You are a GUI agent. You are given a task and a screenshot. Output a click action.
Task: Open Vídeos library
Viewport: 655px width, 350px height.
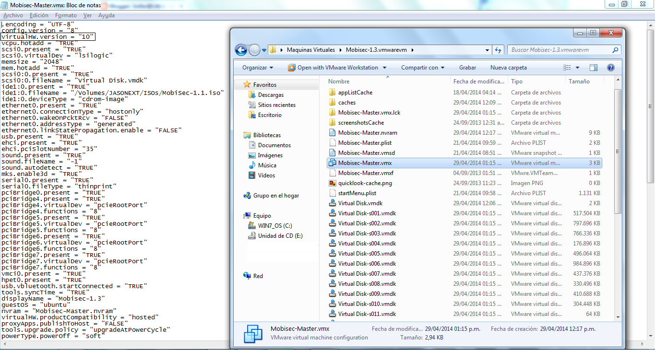coord(266,175)
